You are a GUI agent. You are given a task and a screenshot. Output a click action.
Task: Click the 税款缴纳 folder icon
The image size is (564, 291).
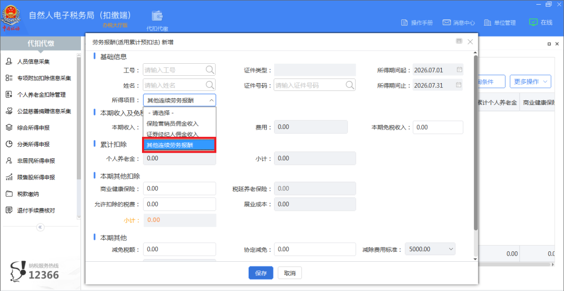click(9, 194)
